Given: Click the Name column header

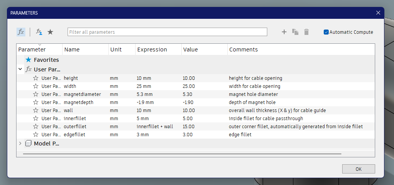Looking at the screenshot, I should tap(85, 50).
